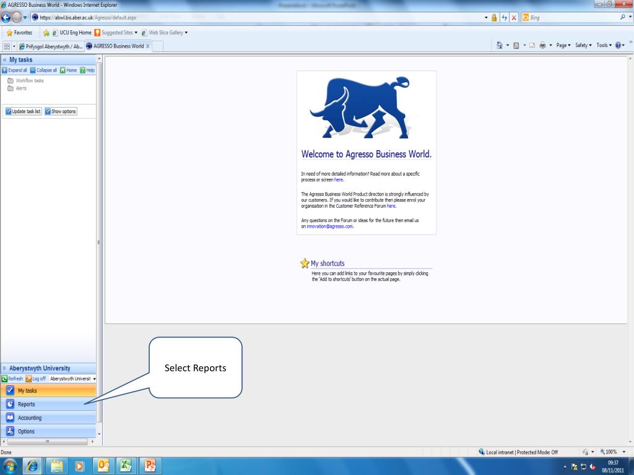Viewport: 634px width, 475px height.
Task: Click the search magnifier icon
Action: pyautogui.click(x=623, y=17)
